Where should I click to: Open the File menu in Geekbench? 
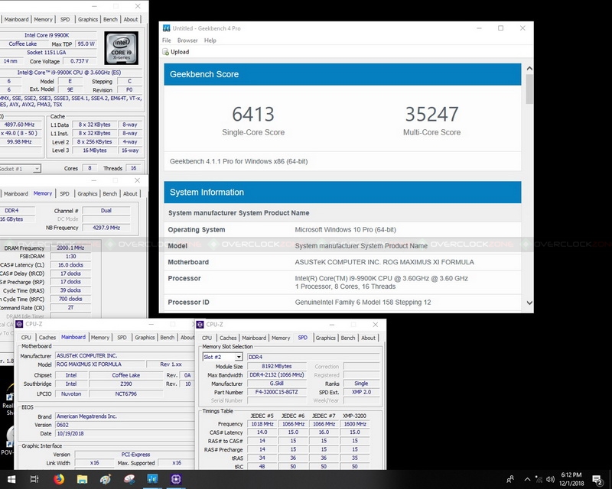coord(166,40)
